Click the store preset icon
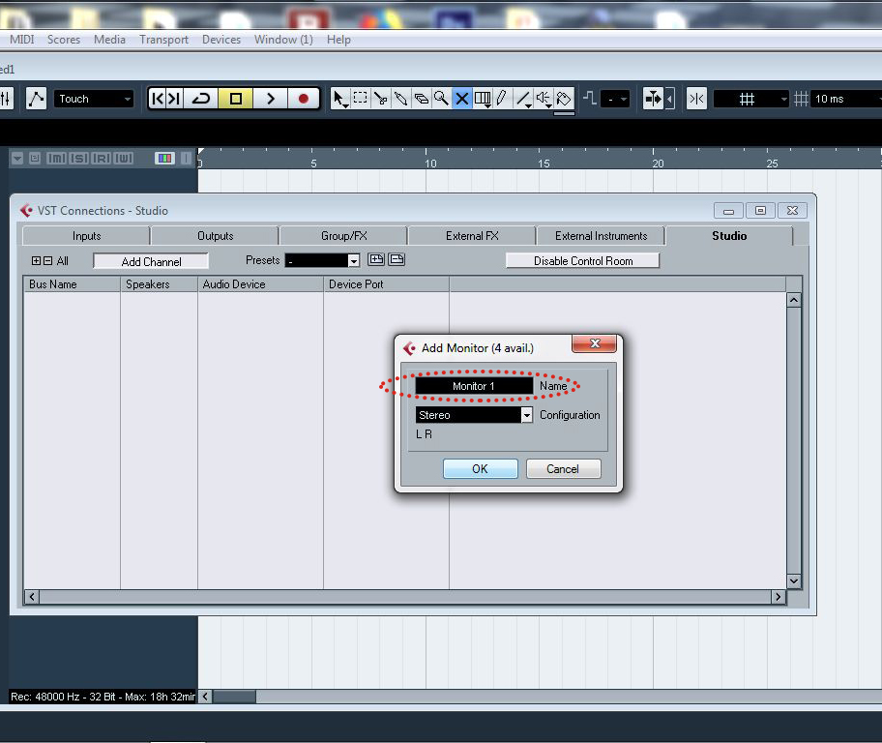The image size is (882, 743). [x=376, y=259]
